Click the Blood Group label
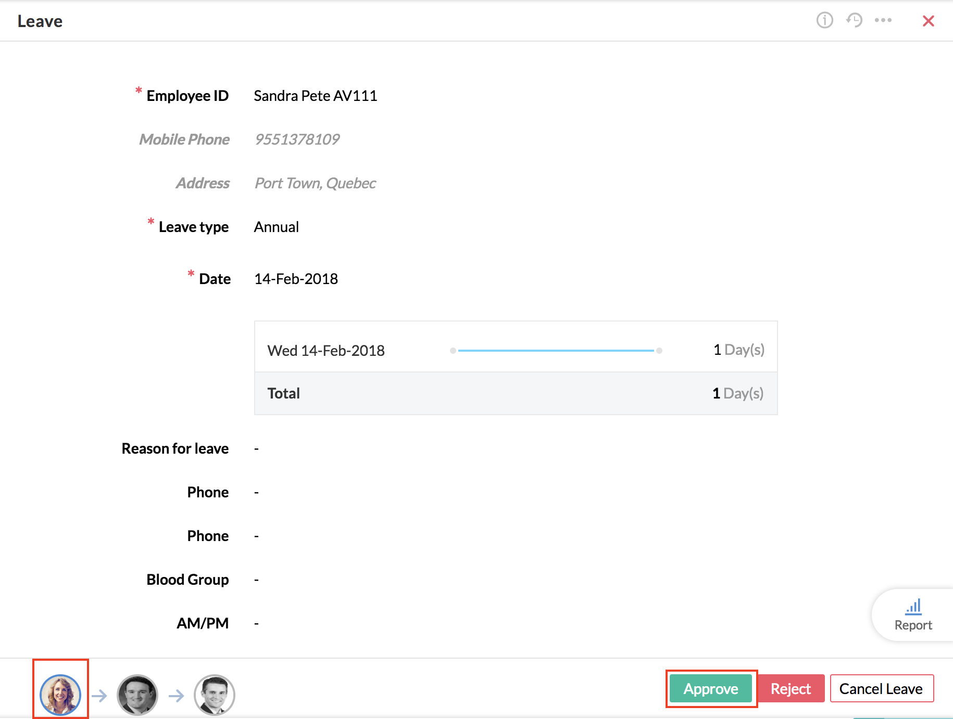 click(x=187, y=580)
